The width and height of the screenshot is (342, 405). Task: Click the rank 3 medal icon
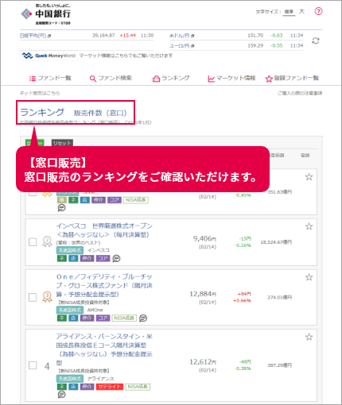(x=47, y=297)
